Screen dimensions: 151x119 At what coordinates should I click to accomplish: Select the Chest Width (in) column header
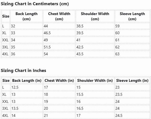[x=59, y=80]
